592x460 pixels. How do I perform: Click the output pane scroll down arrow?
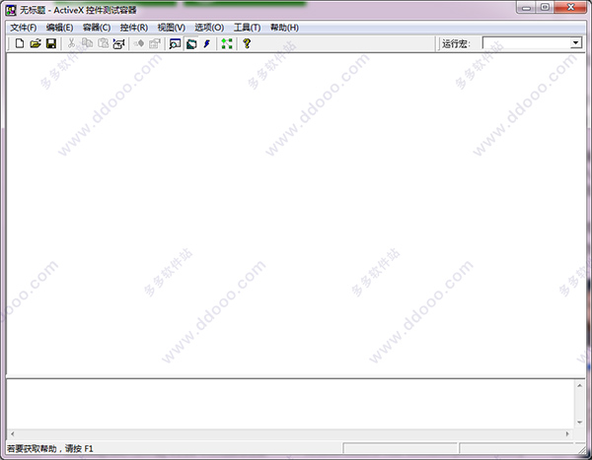coord(579,423)
